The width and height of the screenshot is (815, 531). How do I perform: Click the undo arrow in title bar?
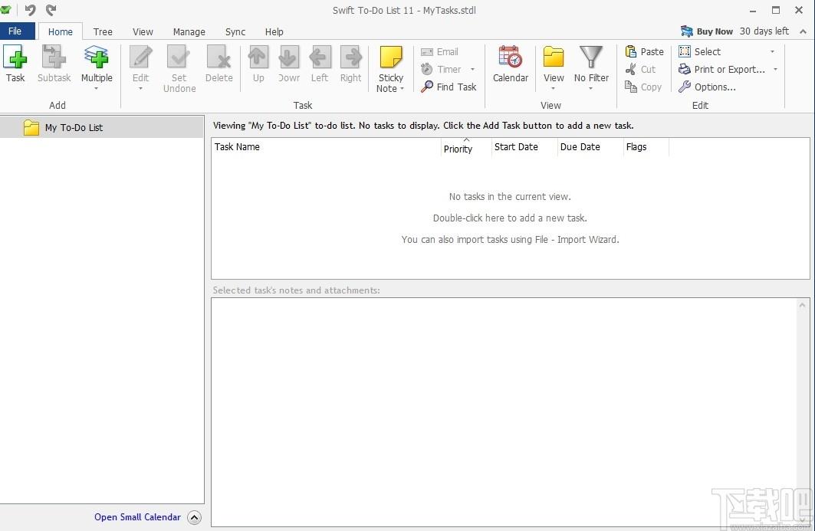coord(30,10)
